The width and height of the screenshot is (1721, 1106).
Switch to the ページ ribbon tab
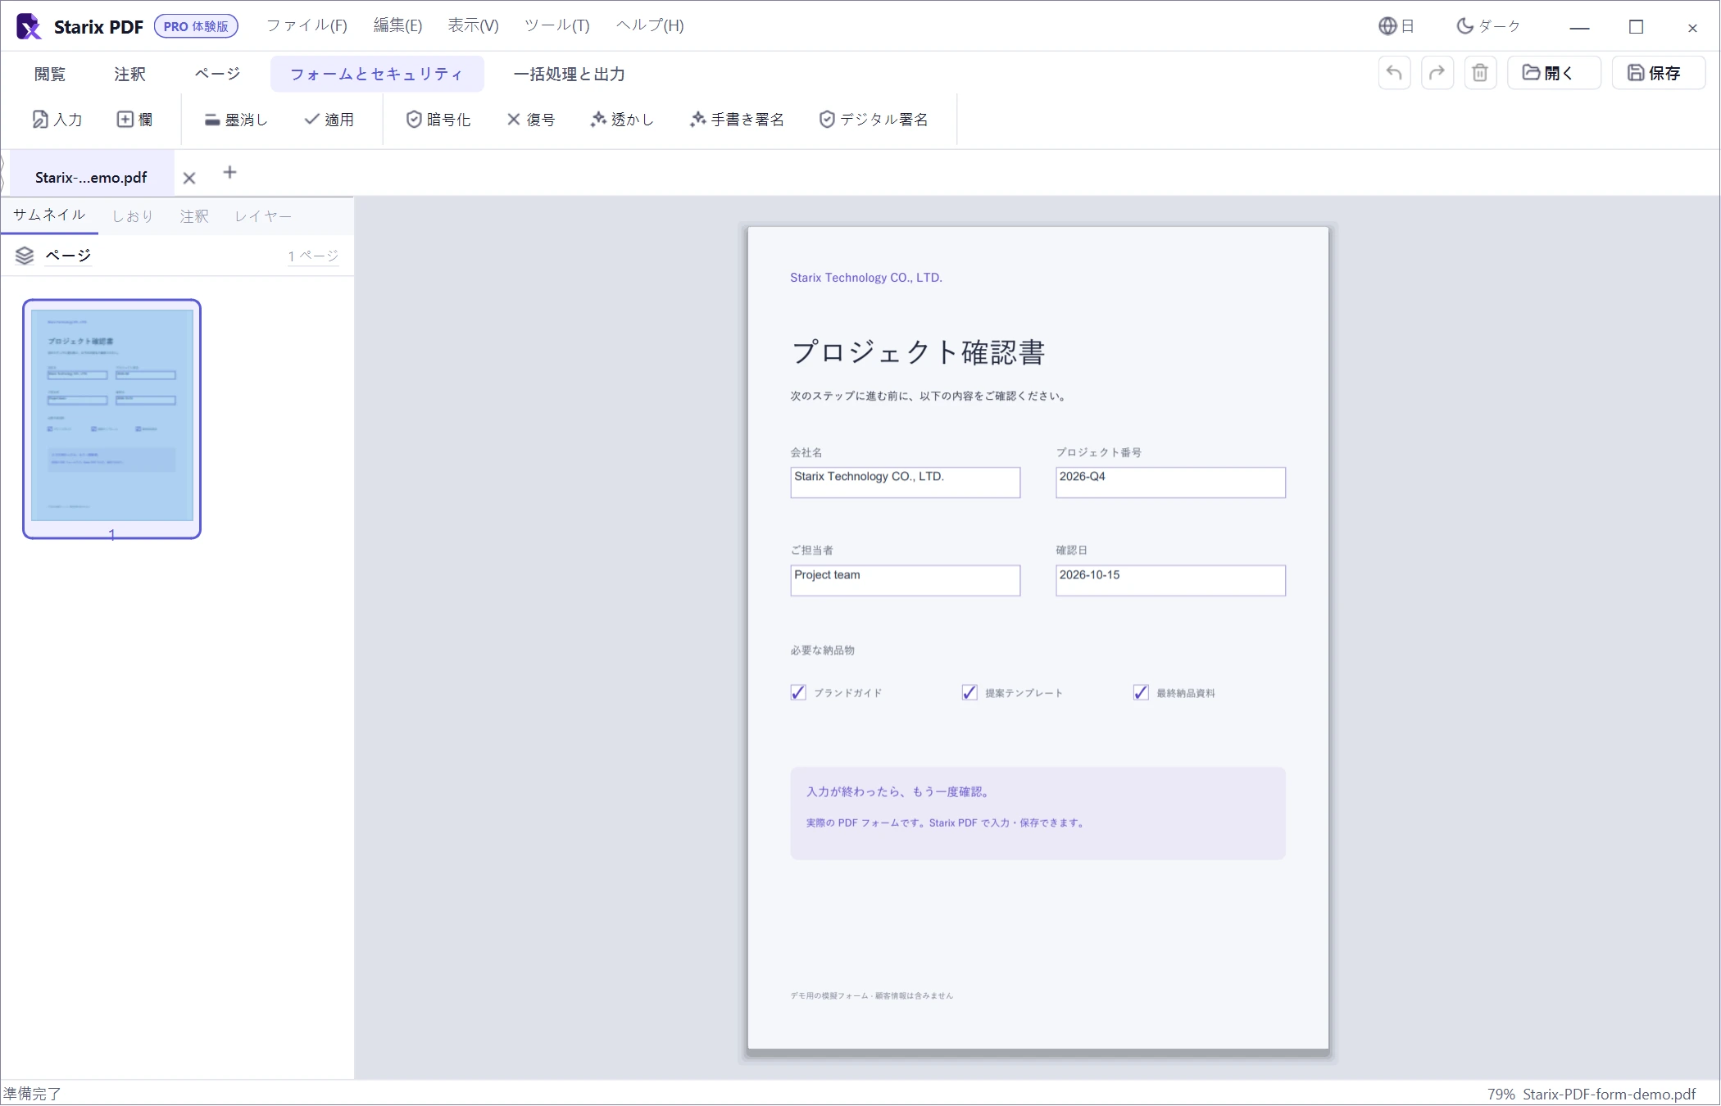click(217, 74)
